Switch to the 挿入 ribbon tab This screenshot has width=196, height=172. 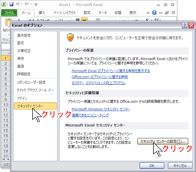tap(42, 13)
